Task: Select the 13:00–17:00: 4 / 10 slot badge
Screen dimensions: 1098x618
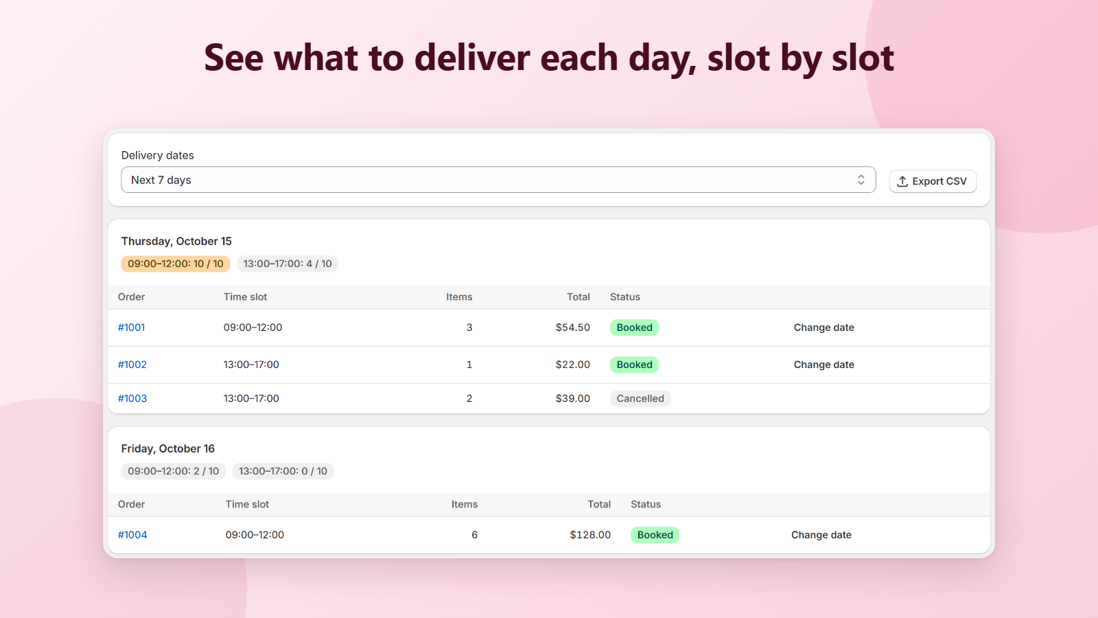Action: coord(288,264)
